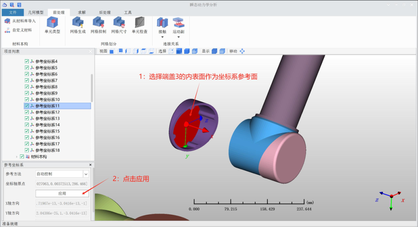Select the sixth view cube (bottom face) icon
This screenshot has height=227, width=418.
coord(151,51)
